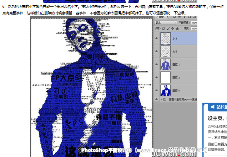Select the 底图与教程无关 group name
Viewport: 227px width, 157px height.
point(183,99)
